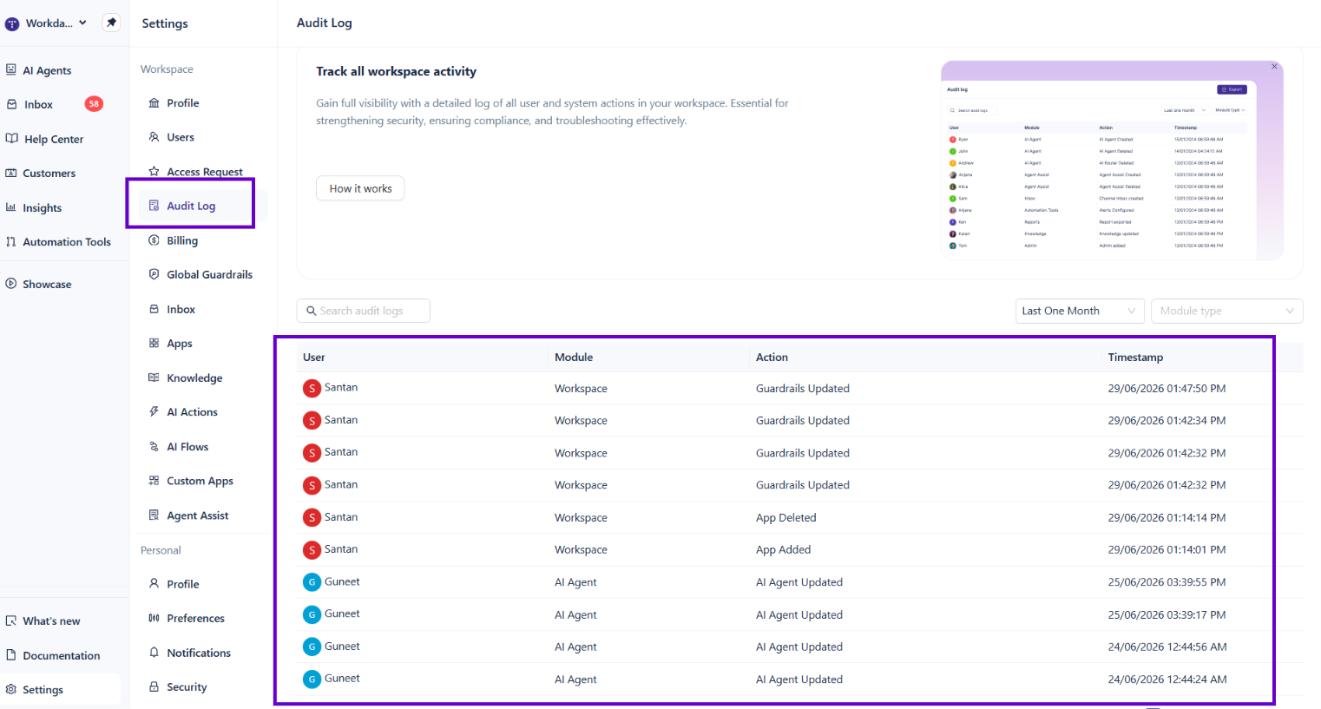
Task: Expand the Workda... workspace switcher
Action: (x=47, y=23)
